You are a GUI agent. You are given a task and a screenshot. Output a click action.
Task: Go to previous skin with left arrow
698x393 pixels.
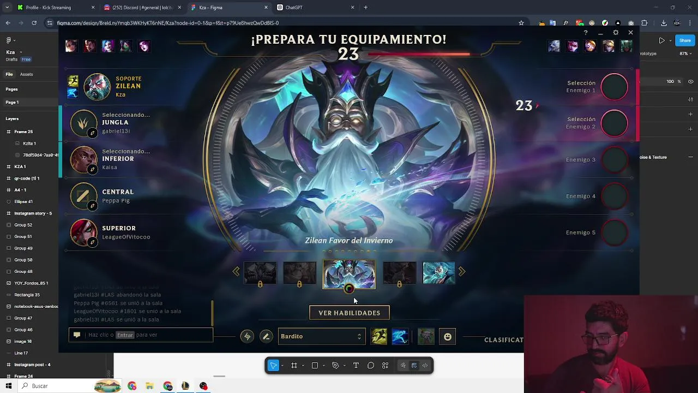pos(236,271)
